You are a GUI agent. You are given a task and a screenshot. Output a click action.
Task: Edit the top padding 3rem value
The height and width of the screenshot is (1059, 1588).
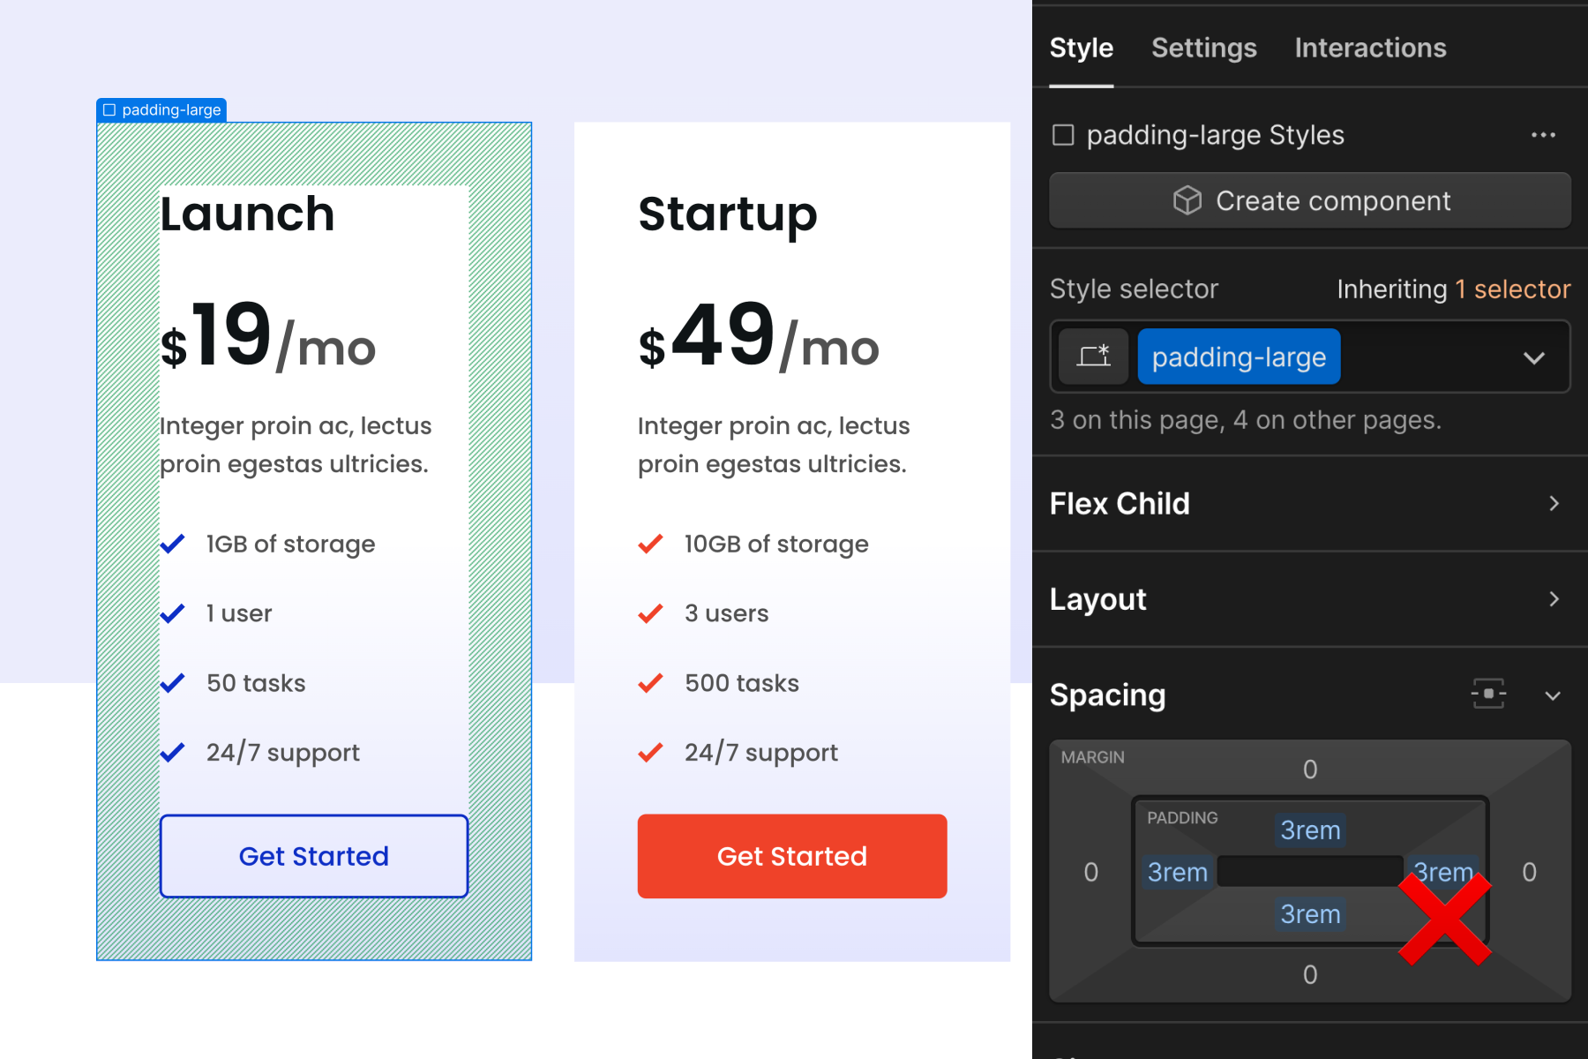coord(1310,830)
